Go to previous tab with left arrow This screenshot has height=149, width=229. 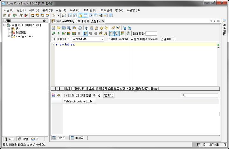pos(211,21)
